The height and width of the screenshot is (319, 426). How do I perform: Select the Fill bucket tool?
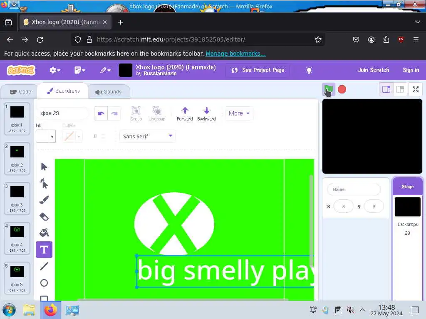[44, 233]
